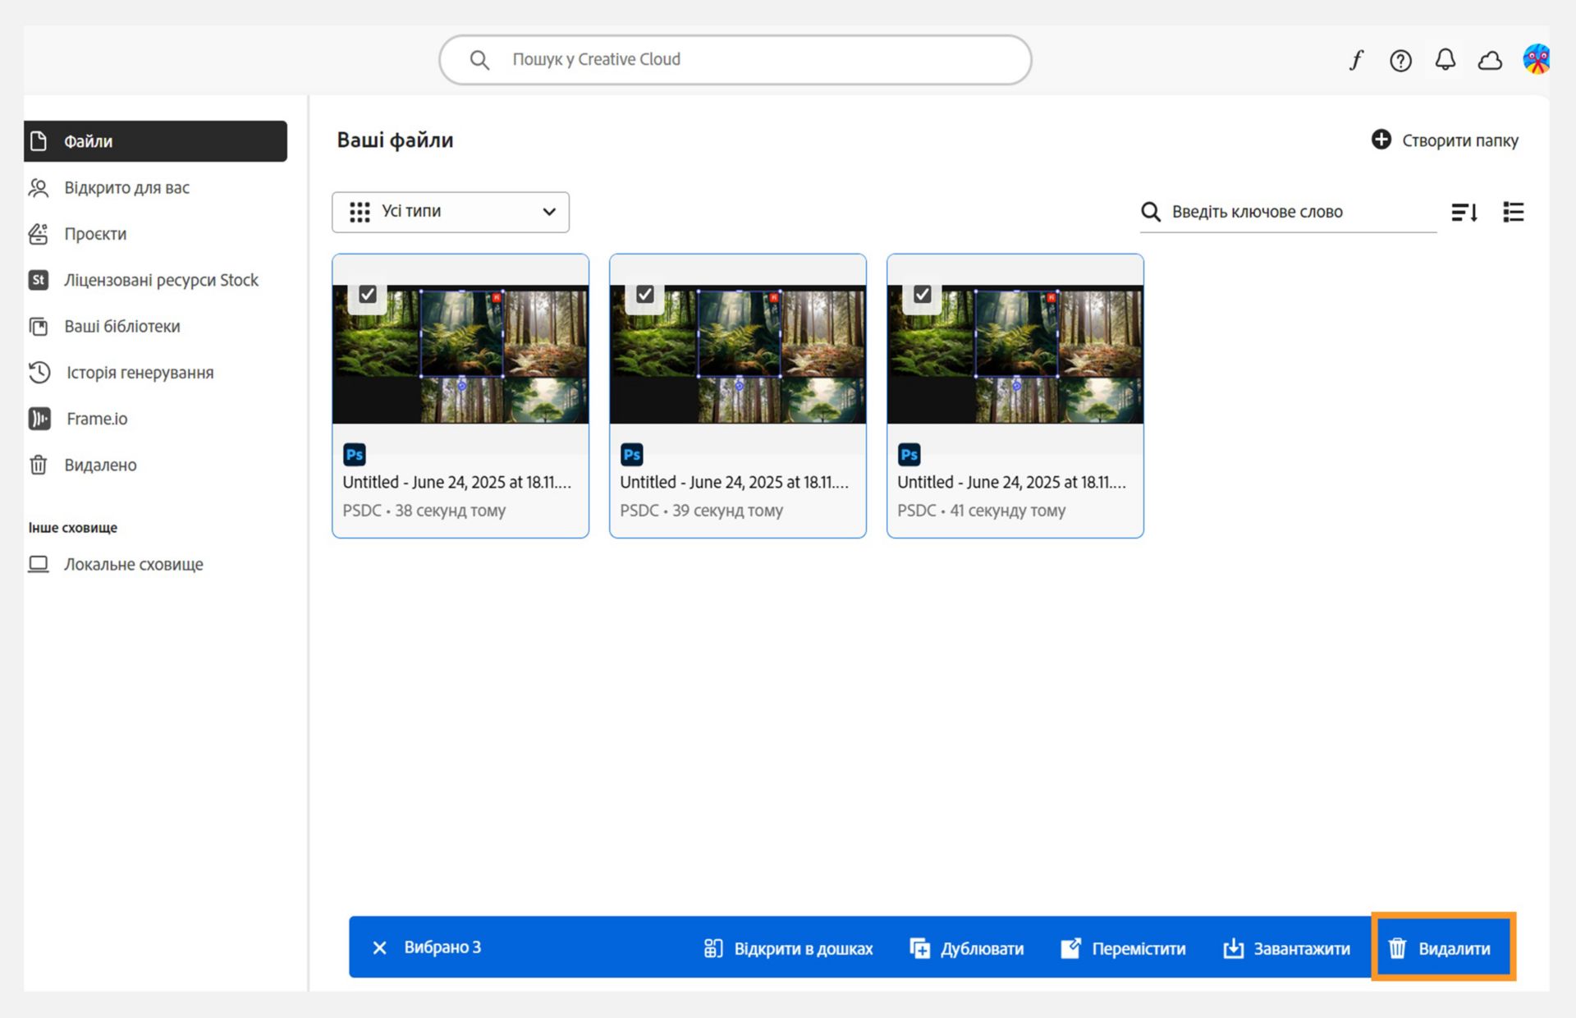This screenshot has width=1576, height=1018.
Task: Clear selection with the X icon
Action: (379, 947)
